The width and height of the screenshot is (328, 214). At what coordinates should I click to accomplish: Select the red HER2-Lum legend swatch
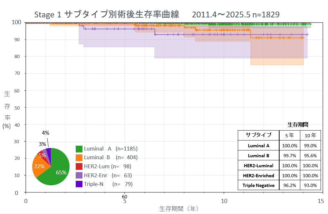click(79, 166)
